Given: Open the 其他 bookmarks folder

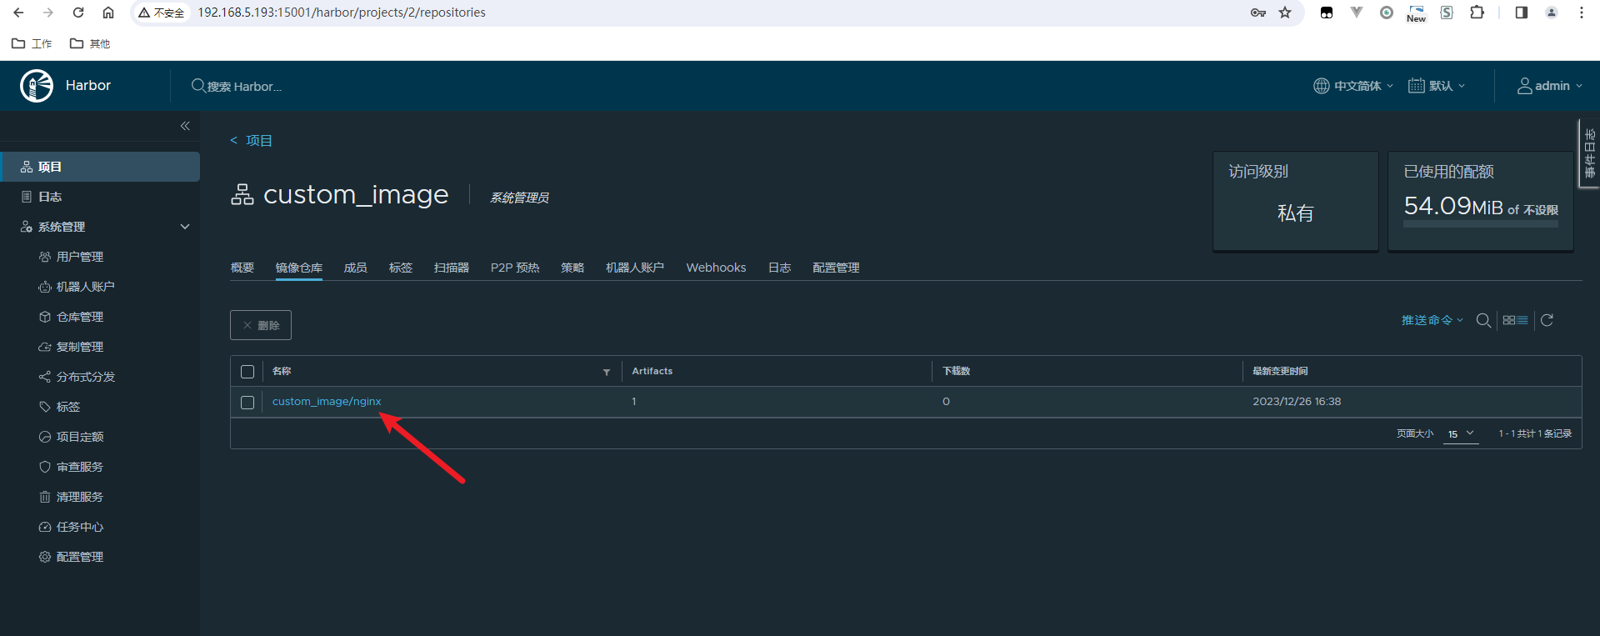Looking at the screenshot, I should (90, 43).
